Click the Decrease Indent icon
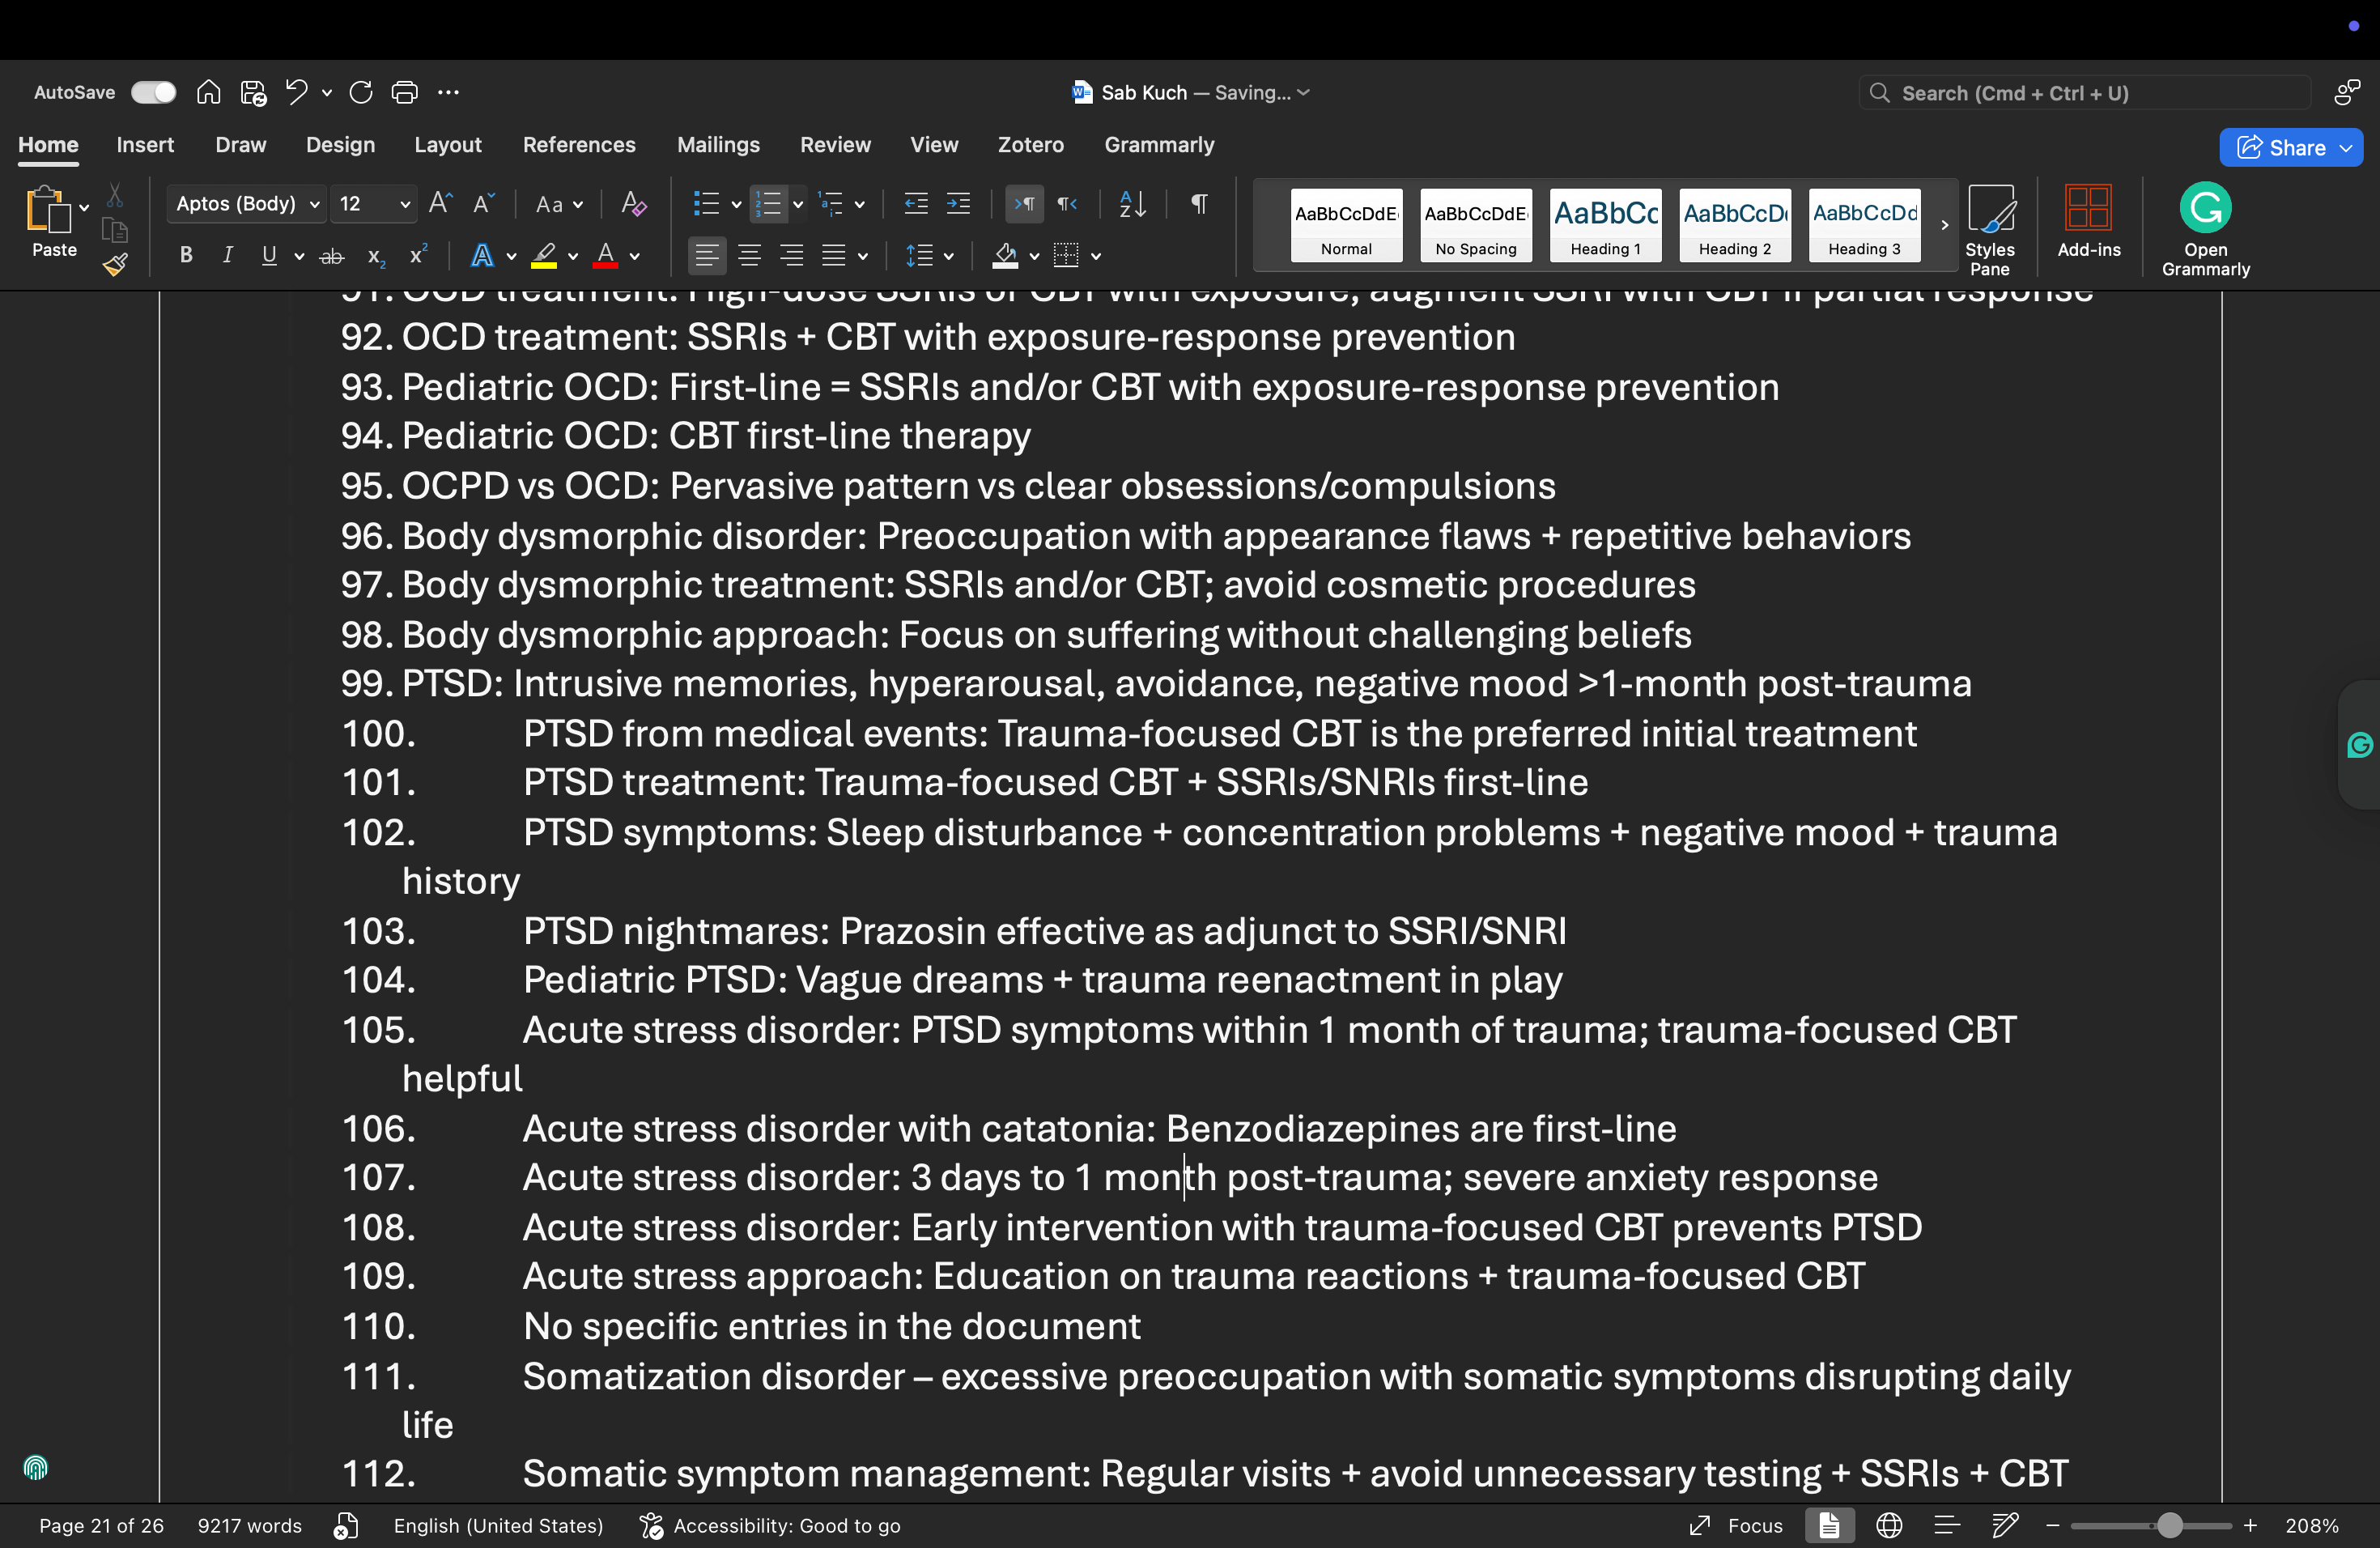This screenshot has height=1548, width=2380. point(916,204)
